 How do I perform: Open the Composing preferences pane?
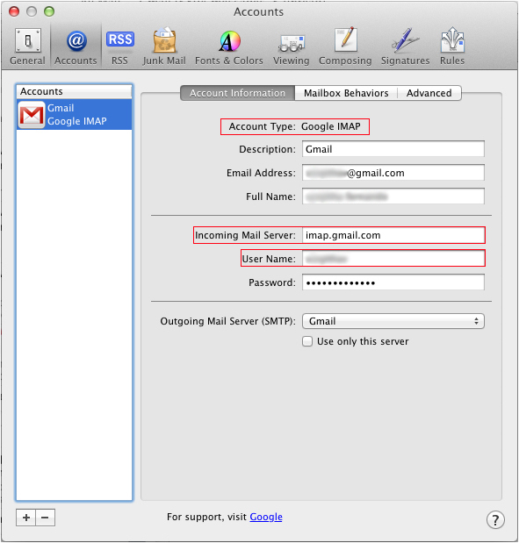pyautogui.click(x=345, y=46)
